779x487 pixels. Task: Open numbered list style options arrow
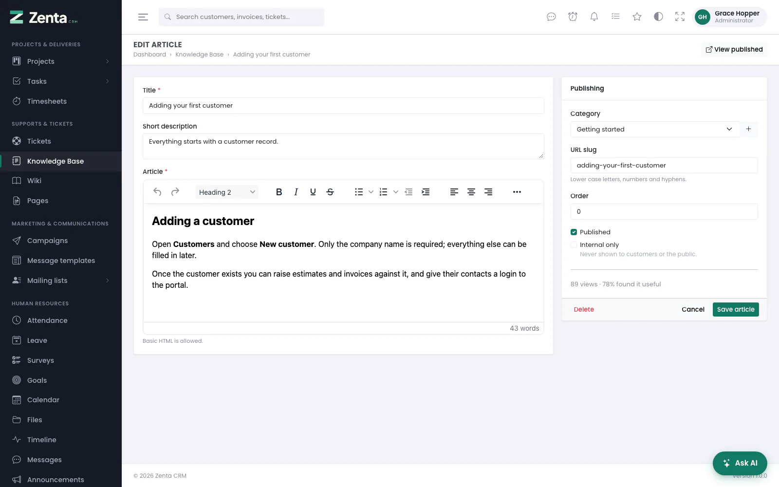click(395, 192)
